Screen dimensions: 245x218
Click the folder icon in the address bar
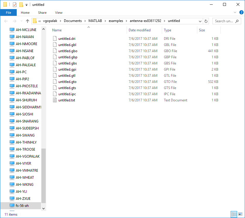click(35, 21)
